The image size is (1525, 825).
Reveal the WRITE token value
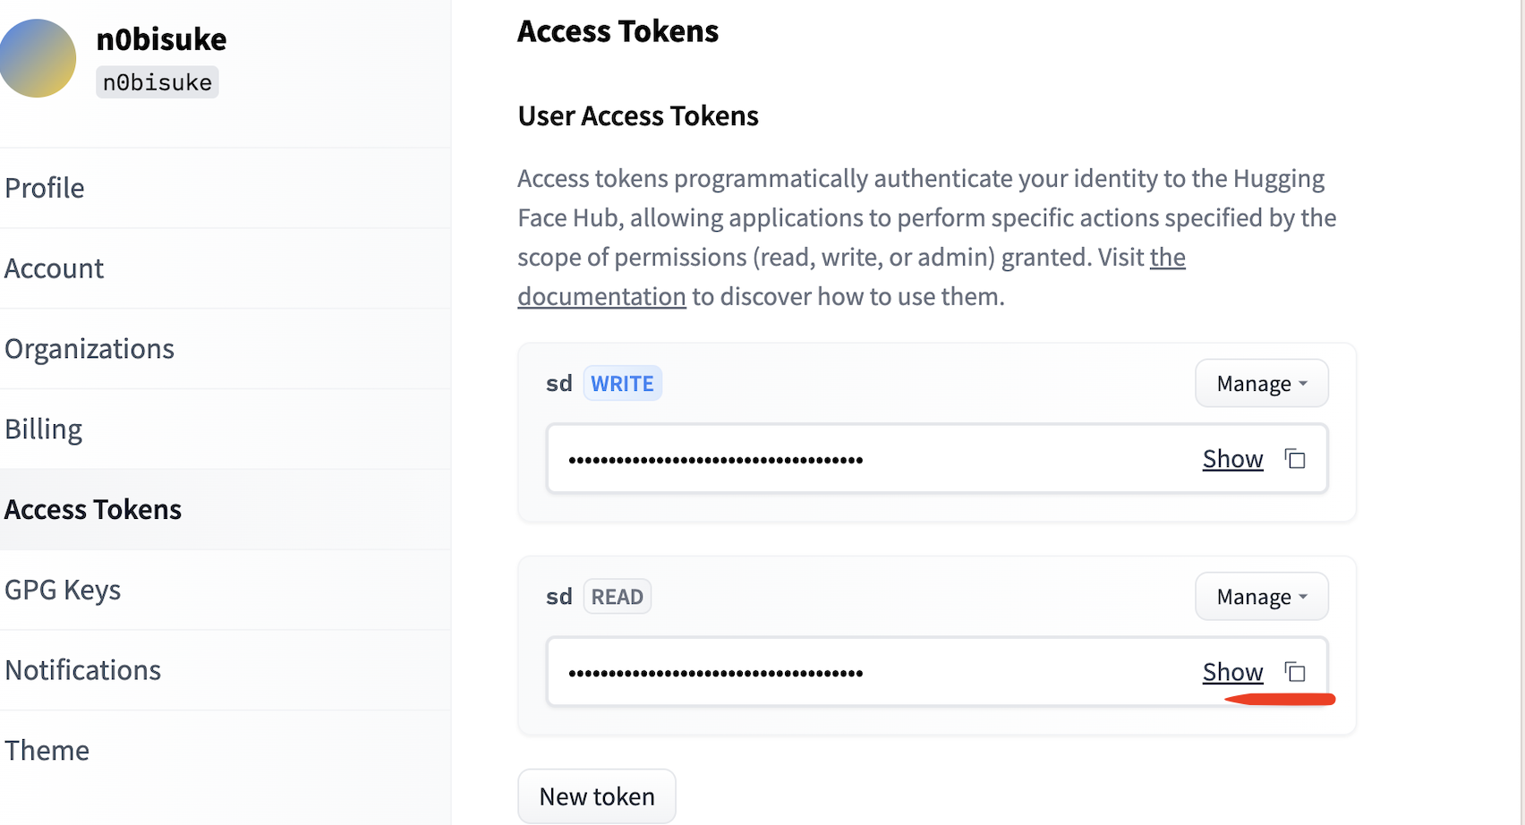point(1232,459)
